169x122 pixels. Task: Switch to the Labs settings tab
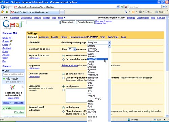(123, 37)
